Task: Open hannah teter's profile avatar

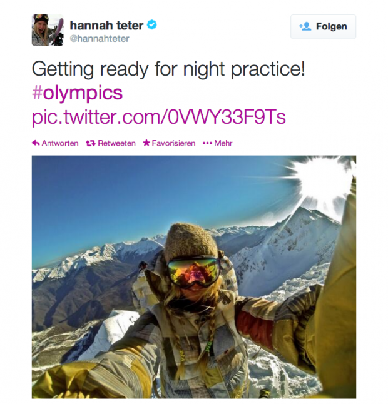Action: pos(48,30)
